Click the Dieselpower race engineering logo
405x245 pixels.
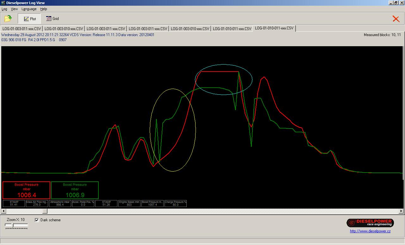[x=370, y=223]
